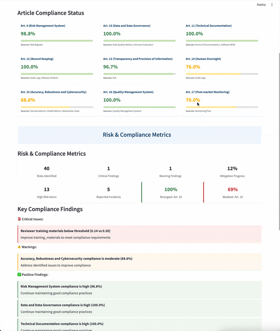The image size is (280, 331).
Task: Open the three-dot main menu
Action: tap(272, 5)
